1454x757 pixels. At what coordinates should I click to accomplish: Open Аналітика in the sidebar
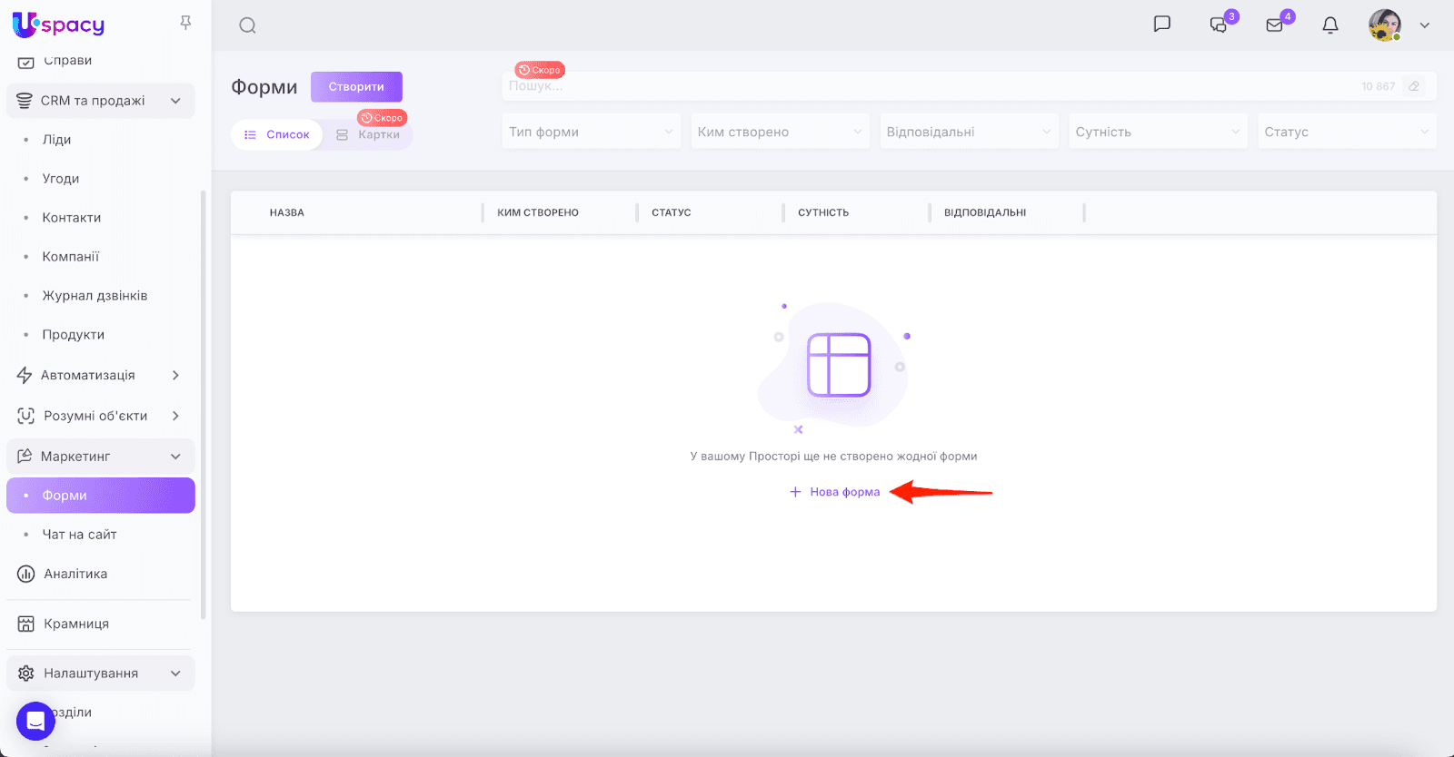(x=75, y=574)
